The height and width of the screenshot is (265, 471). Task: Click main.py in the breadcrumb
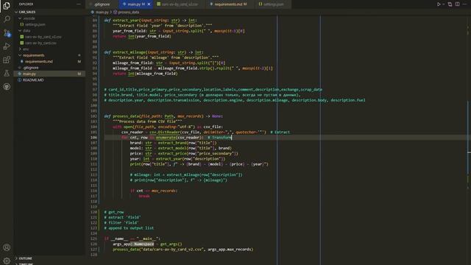[102, 12]
